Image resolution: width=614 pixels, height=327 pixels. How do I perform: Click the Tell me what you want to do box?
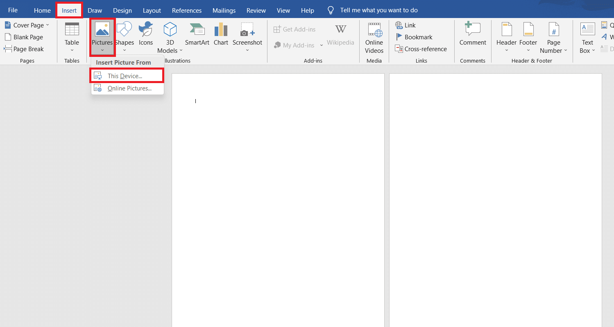click(x=379, y=10)
